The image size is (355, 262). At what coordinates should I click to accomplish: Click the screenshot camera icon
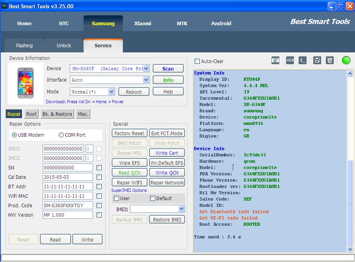(275, 60)
